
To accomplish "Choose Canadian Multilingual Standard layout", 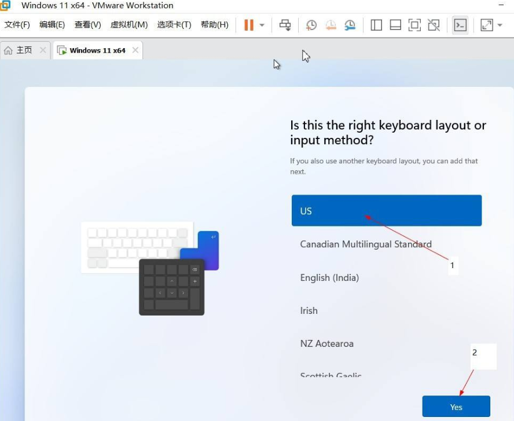I will point(365,244).
